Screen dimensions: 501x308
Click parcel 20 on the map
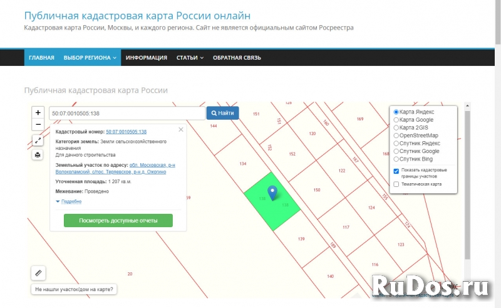click(130, 273)
